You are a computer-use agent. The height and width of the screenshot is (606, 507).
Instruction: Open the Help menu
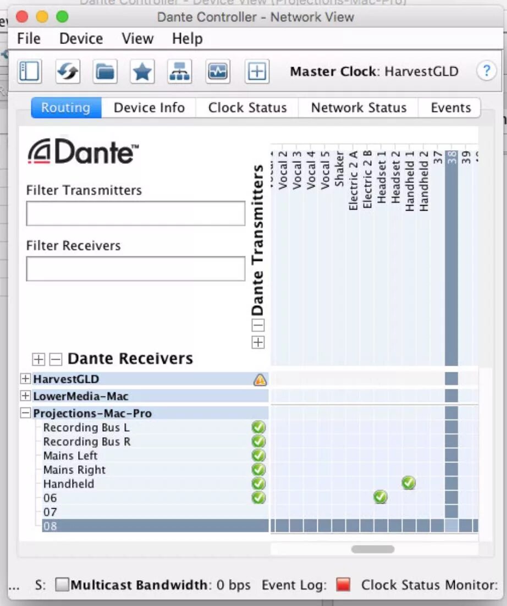[188, 38]
